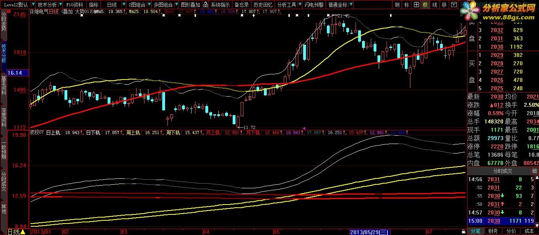Click the 线 line drawing button
539x235 pixels.
pos(435,5)
